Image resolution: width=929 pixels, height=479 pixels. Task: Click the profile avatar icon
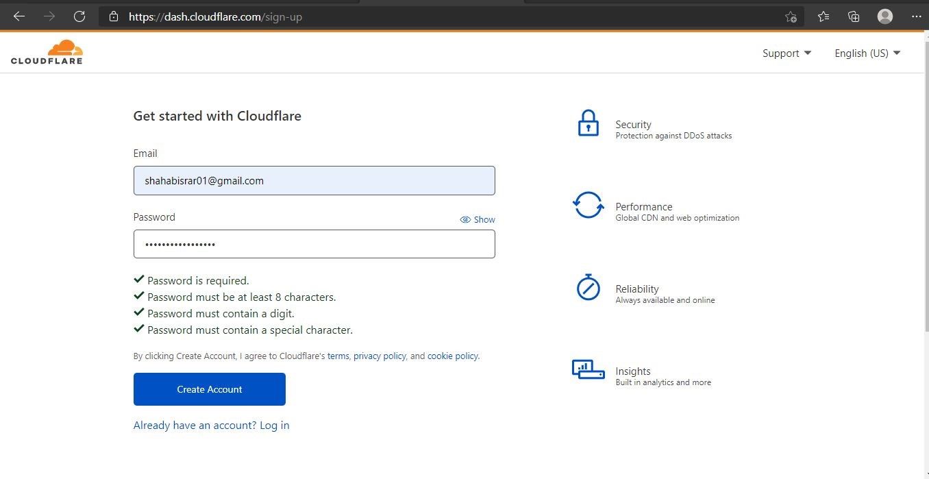(884, 16)
